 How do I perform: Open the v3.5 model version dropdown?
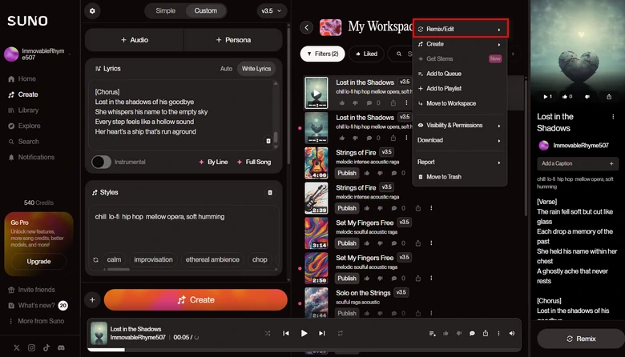(271, 10)
